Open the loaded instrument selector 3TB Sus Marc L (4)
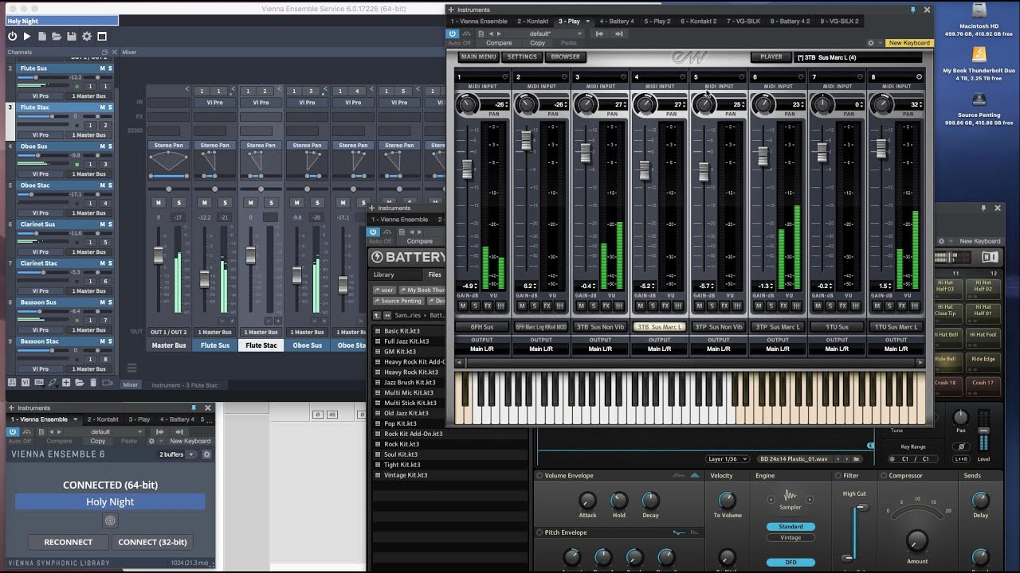Image resolution: width=1020 pixels, height=573 pixels. click(x=858, y=57)
